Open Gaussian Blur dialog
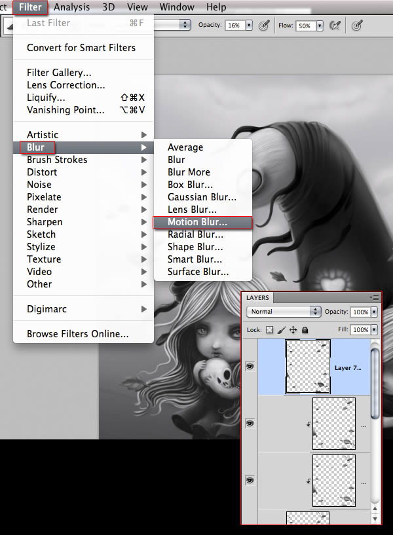The image size is (393, 535). click(x=203, y=197)
